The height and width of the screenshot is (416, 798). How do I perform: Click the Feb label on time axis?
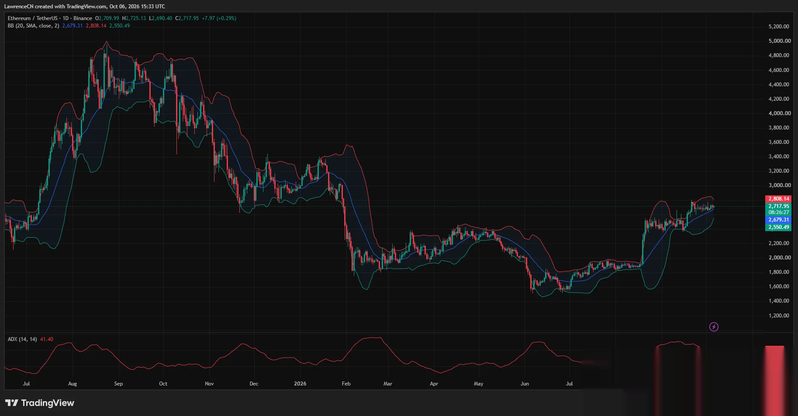point(346,384)
